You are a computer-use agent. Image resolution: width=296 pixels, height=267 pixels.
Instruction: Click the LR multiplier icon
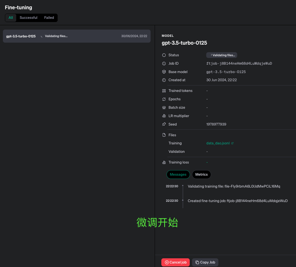[164, 116]
